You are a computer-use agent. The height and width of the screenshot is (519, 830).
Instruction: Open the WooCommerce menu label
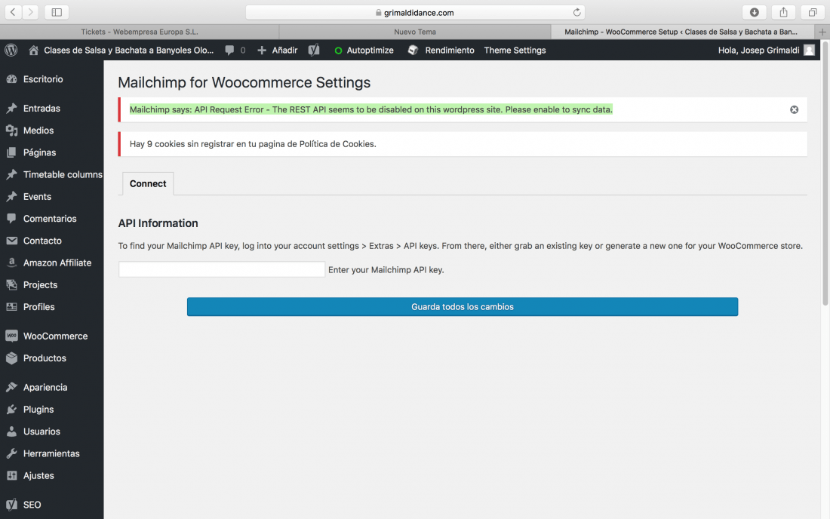coord(56,336)
